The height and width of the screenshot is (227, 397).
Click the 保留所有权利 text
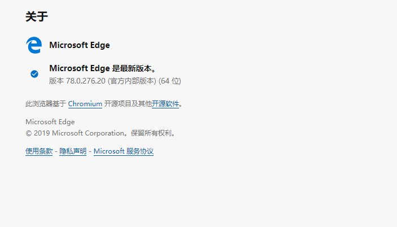151,133
